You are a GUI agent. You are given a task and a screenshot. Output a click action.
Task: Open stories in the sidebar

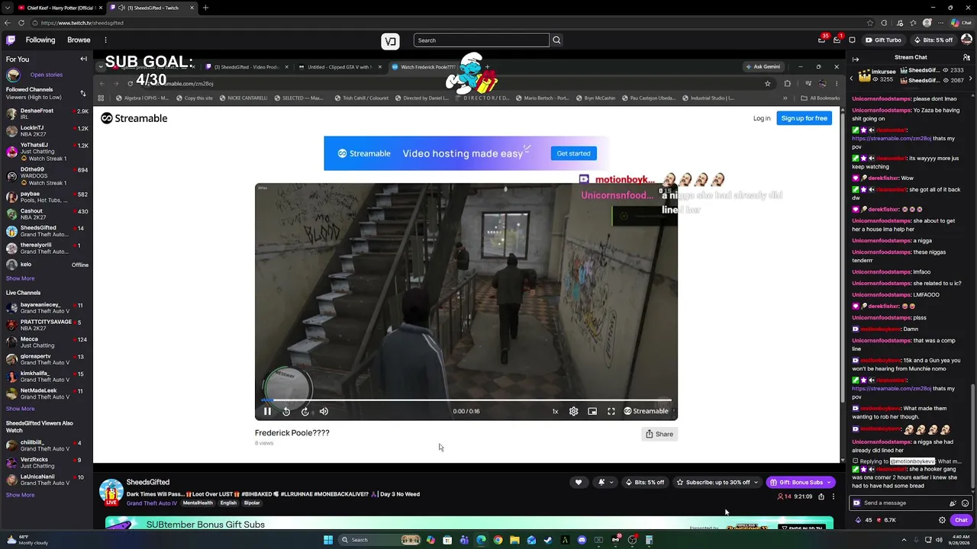click(x=47, y=75)
